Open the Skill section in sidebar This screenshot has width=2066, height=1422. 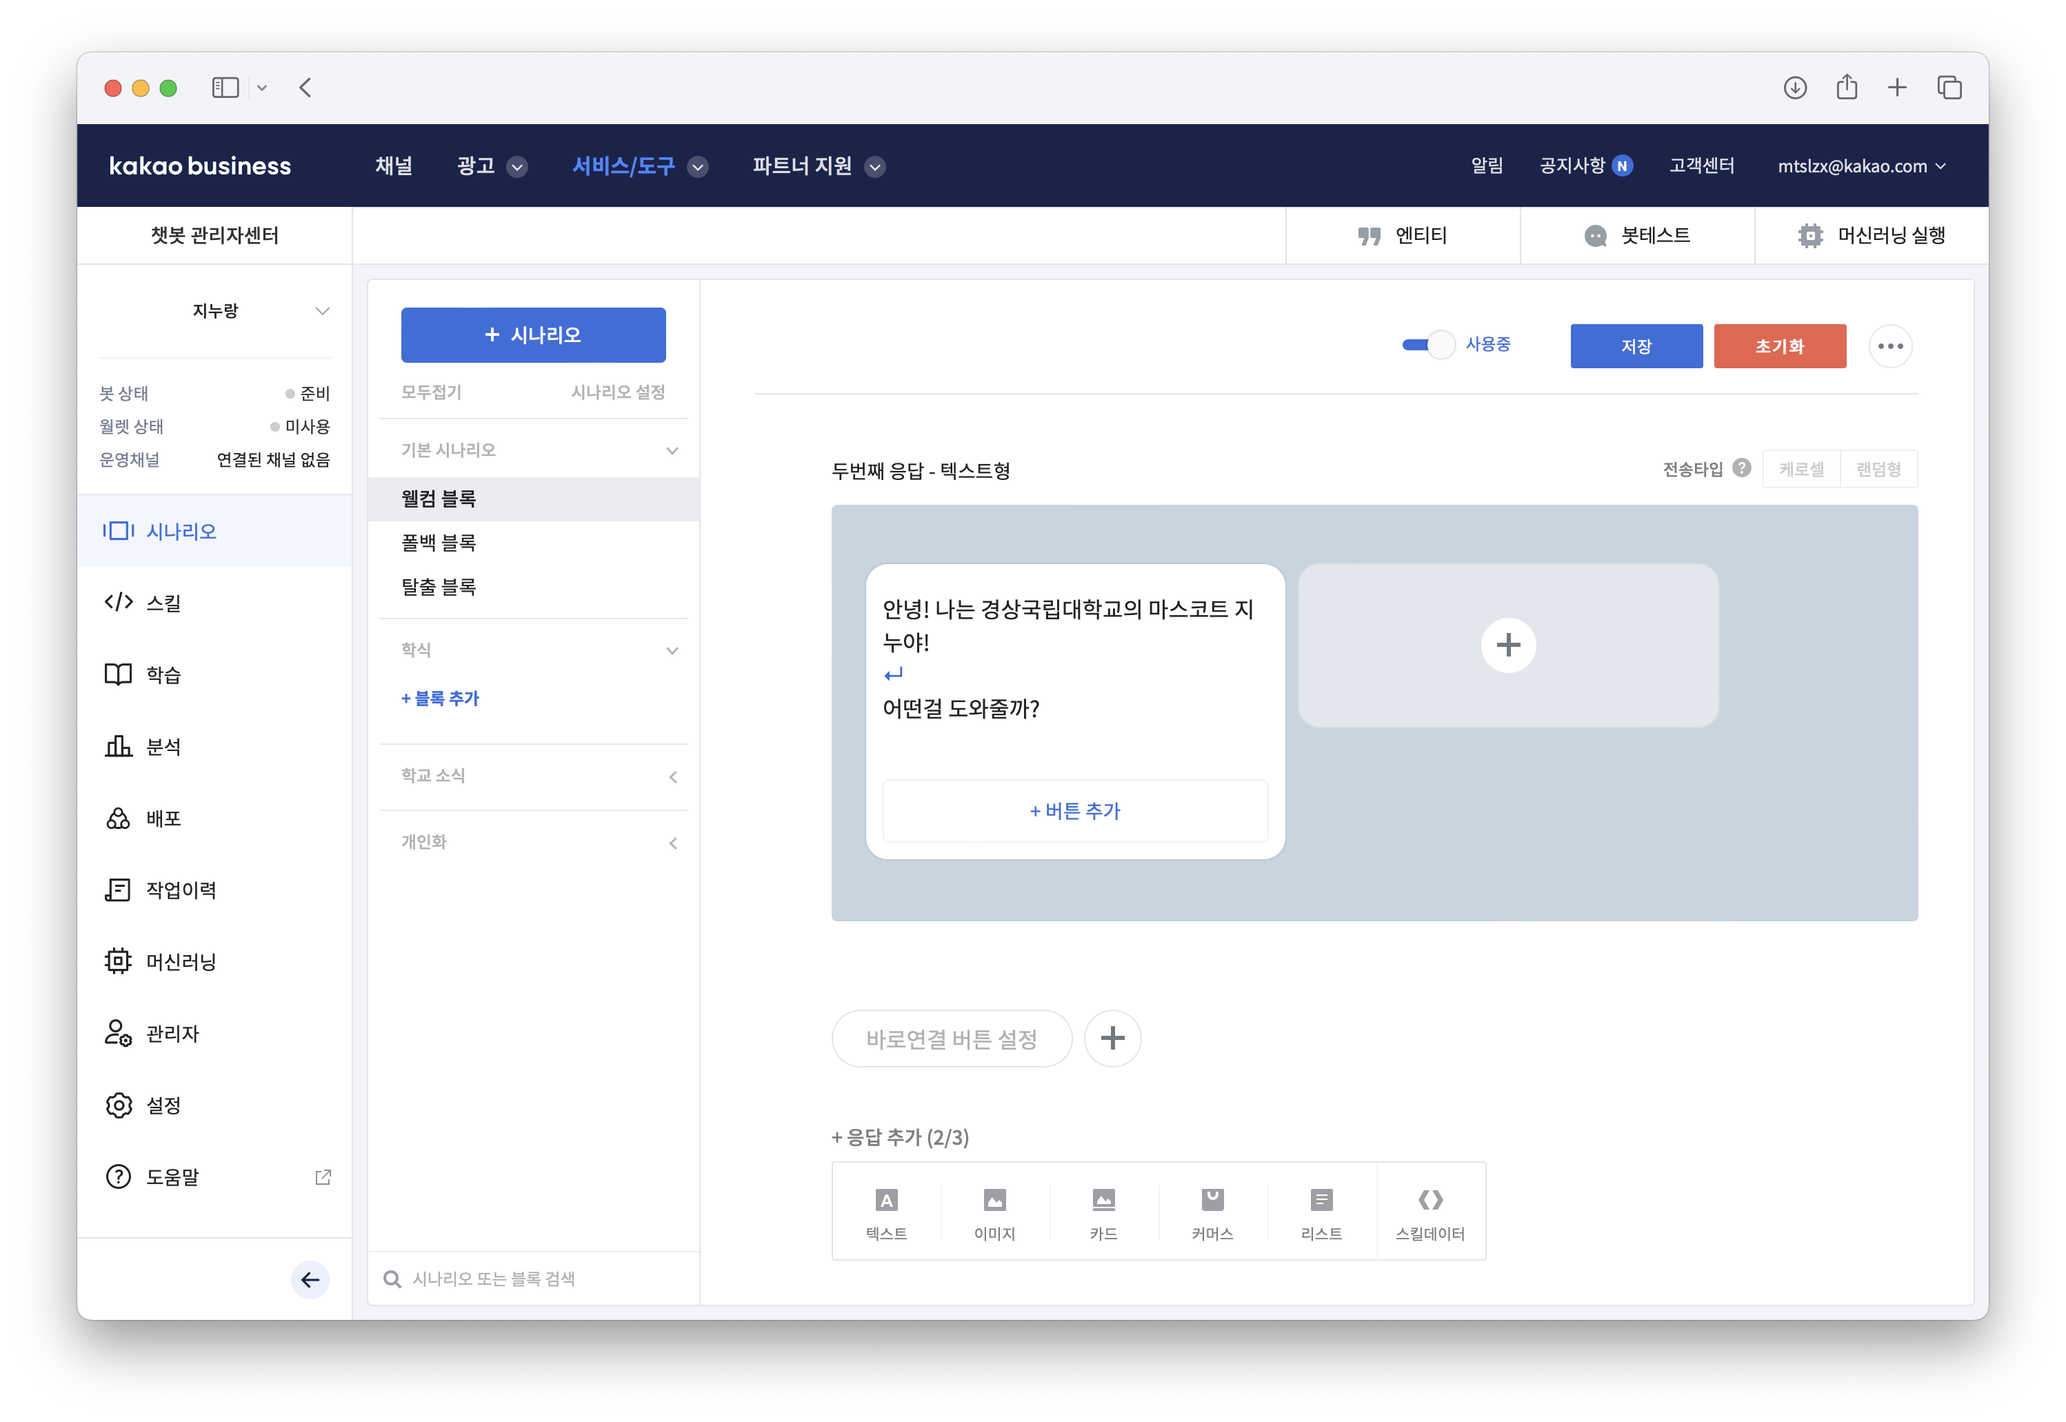pyautogui.click(x=163, y=602)
